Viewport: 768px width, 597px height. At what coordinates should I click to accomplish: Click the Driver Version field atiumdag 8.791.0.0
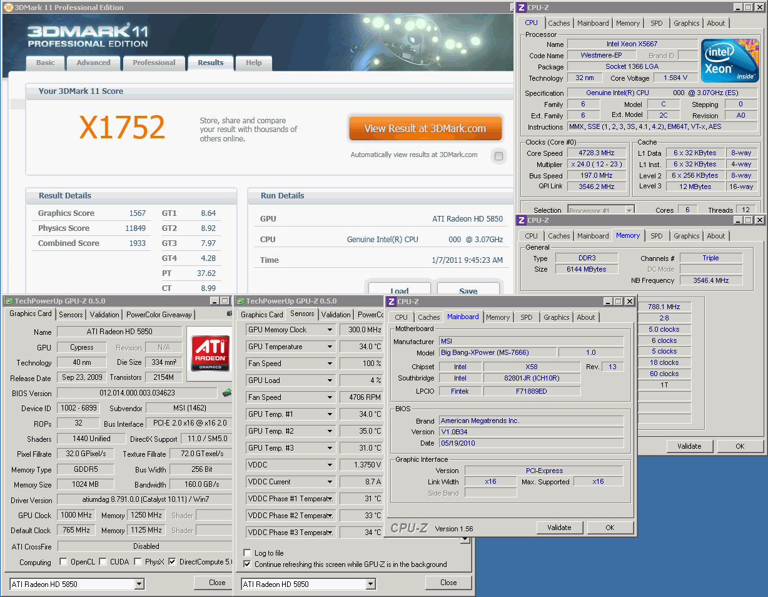pyautogui.click(x=144, y=500)
